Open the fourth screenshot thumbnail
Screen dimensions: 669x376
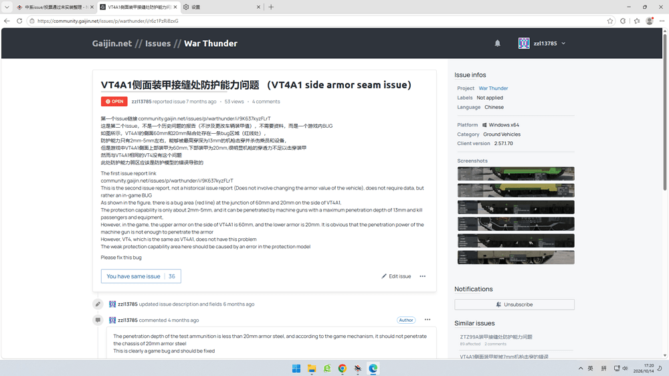click(x=516, y=223)
